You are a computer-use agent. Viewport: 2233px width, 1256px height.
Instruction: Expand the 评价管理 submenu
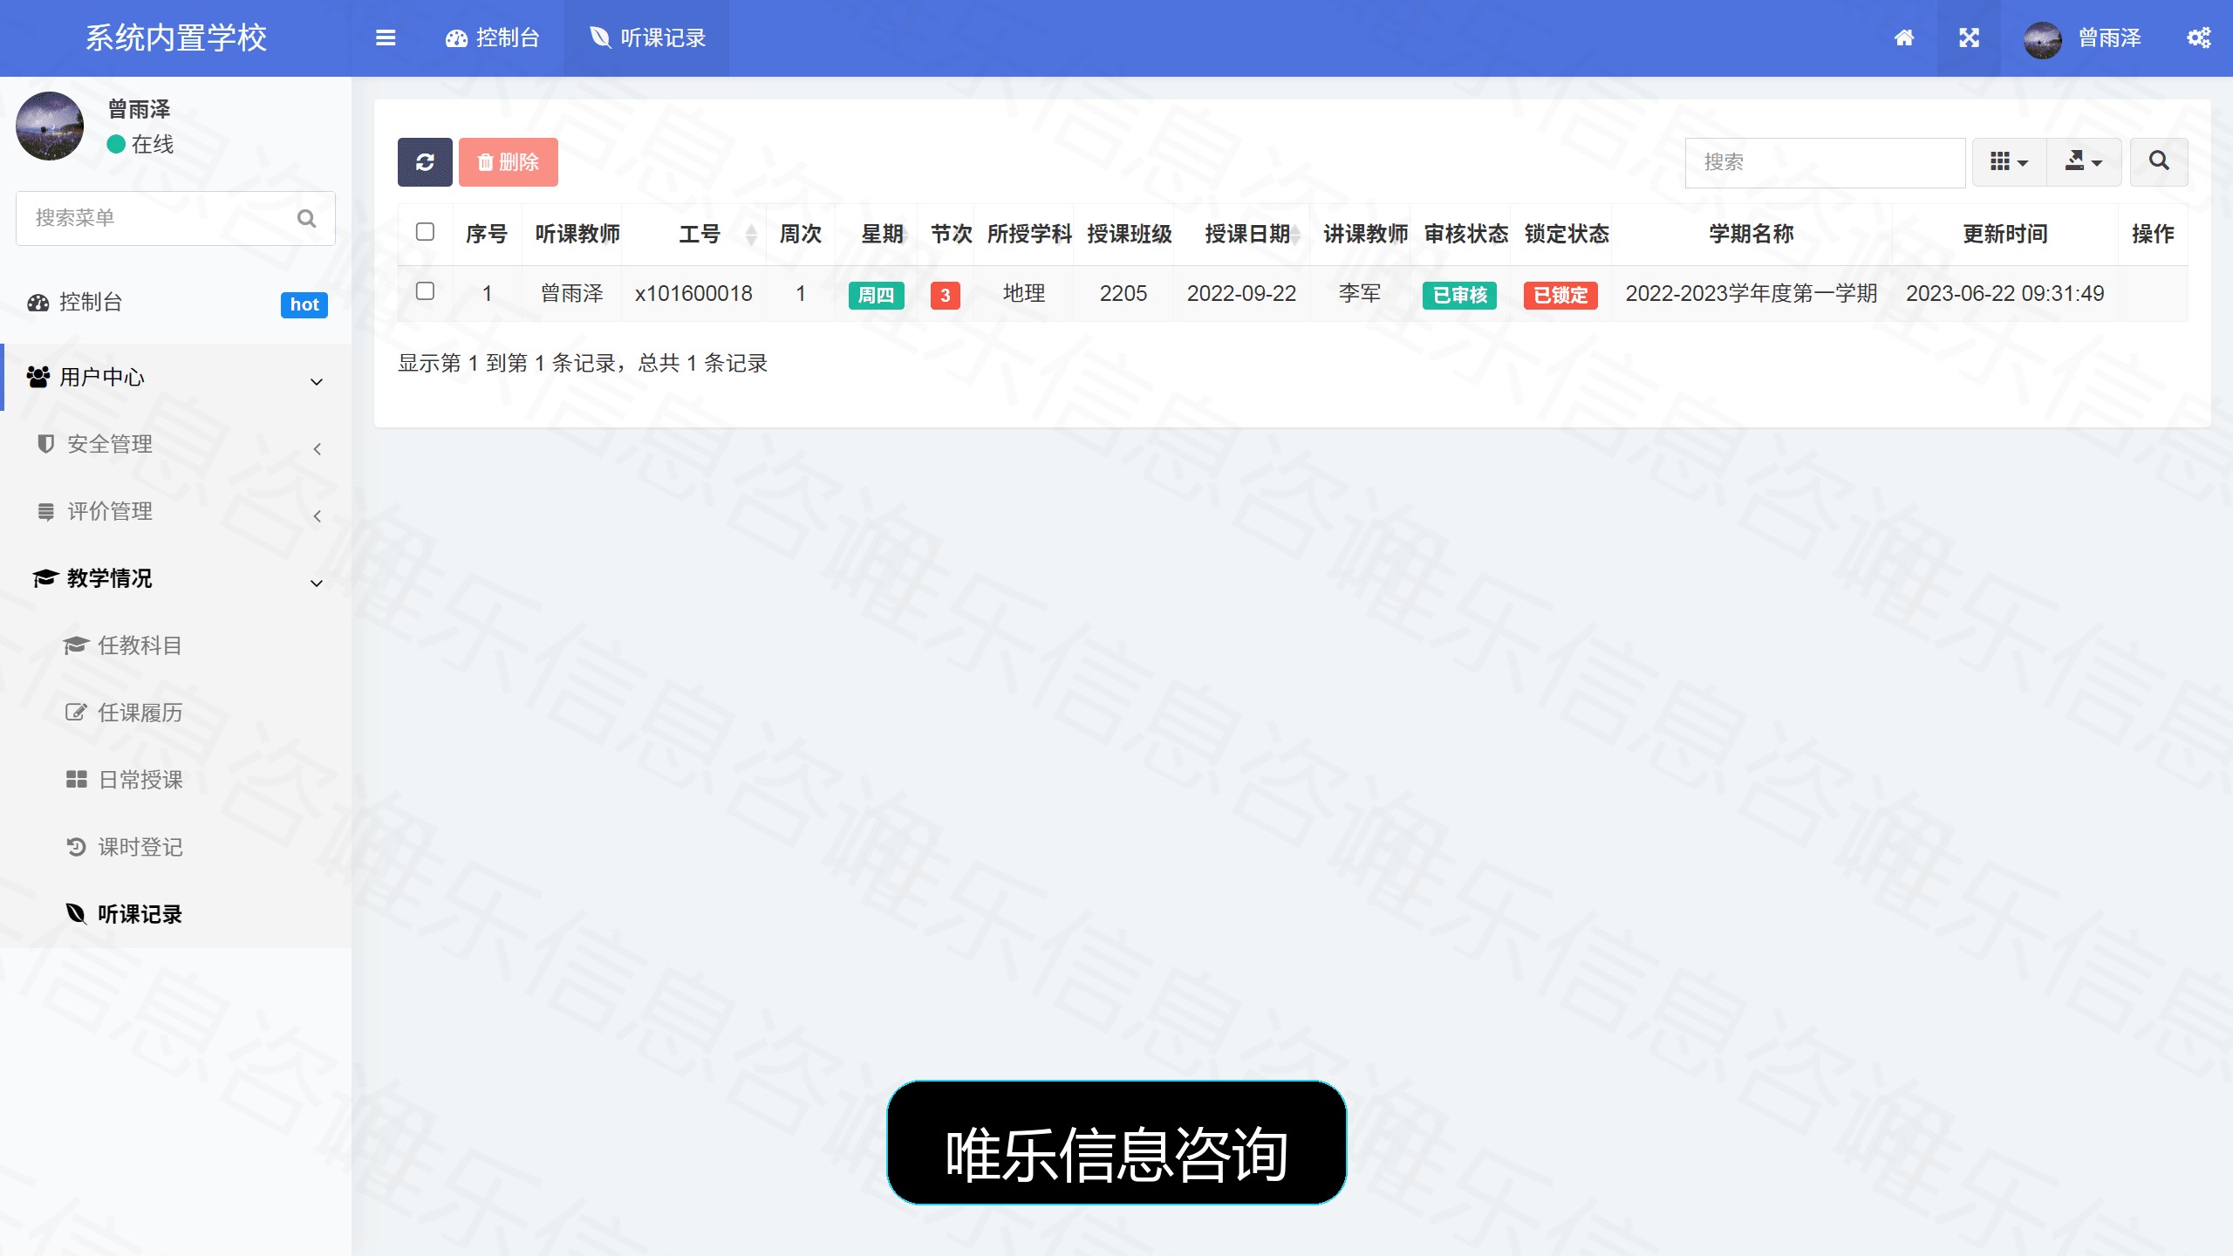(176, 512)
